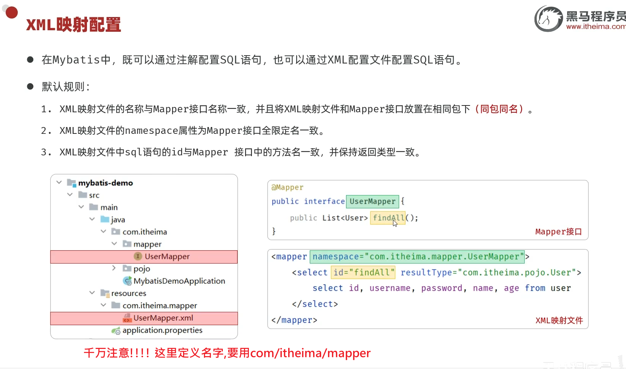626x369 pixels.
Task: Collapse the com.itheima.mapper resources folder chevron
Action: point(103,305)
